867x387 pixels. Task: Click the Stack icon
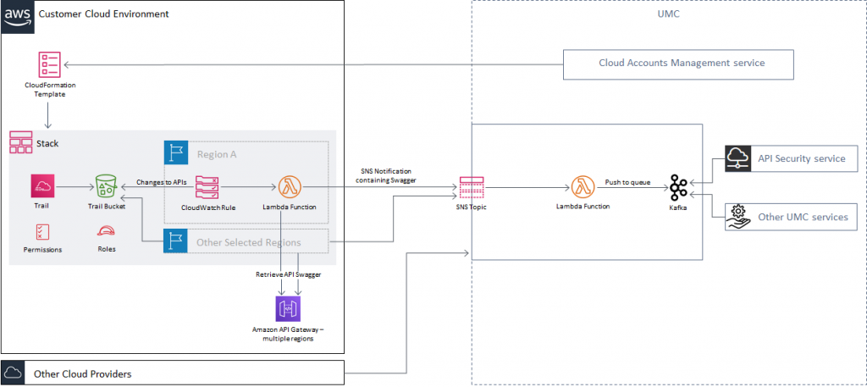click(20, 143)
